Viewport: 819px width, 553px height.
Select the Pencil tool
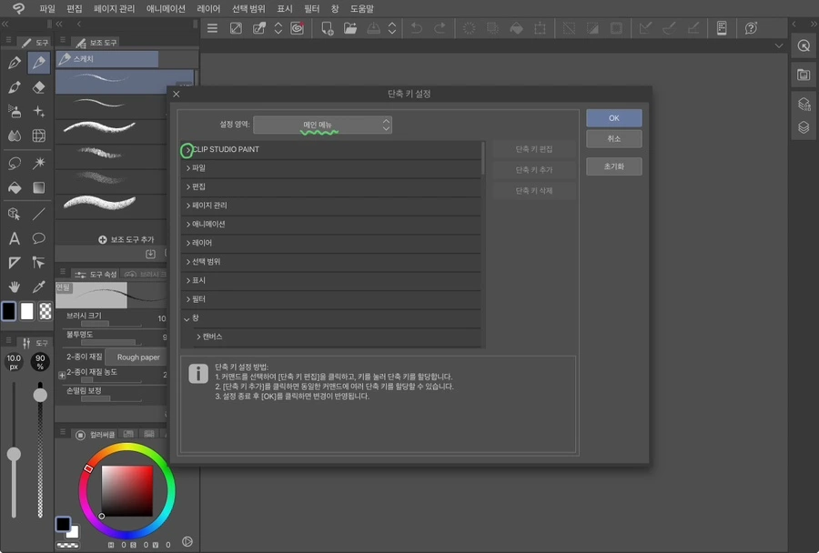pos(38,63)
